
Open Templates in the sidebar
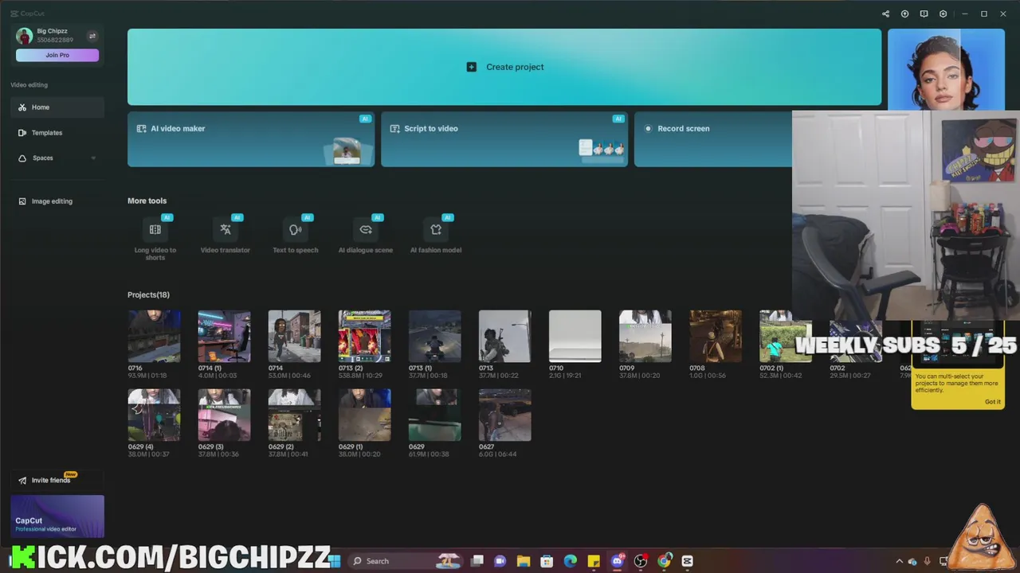pyautogui.click(x=57, y=133)
